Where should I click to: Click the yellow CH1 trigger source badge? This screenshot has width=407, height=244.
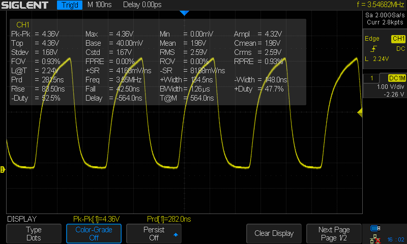(398, 39)
